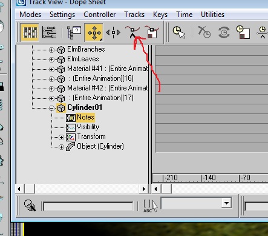This screenshot has height=236, width=268.
Task: Select the Notes track
Action: click(x=85, y=117)
